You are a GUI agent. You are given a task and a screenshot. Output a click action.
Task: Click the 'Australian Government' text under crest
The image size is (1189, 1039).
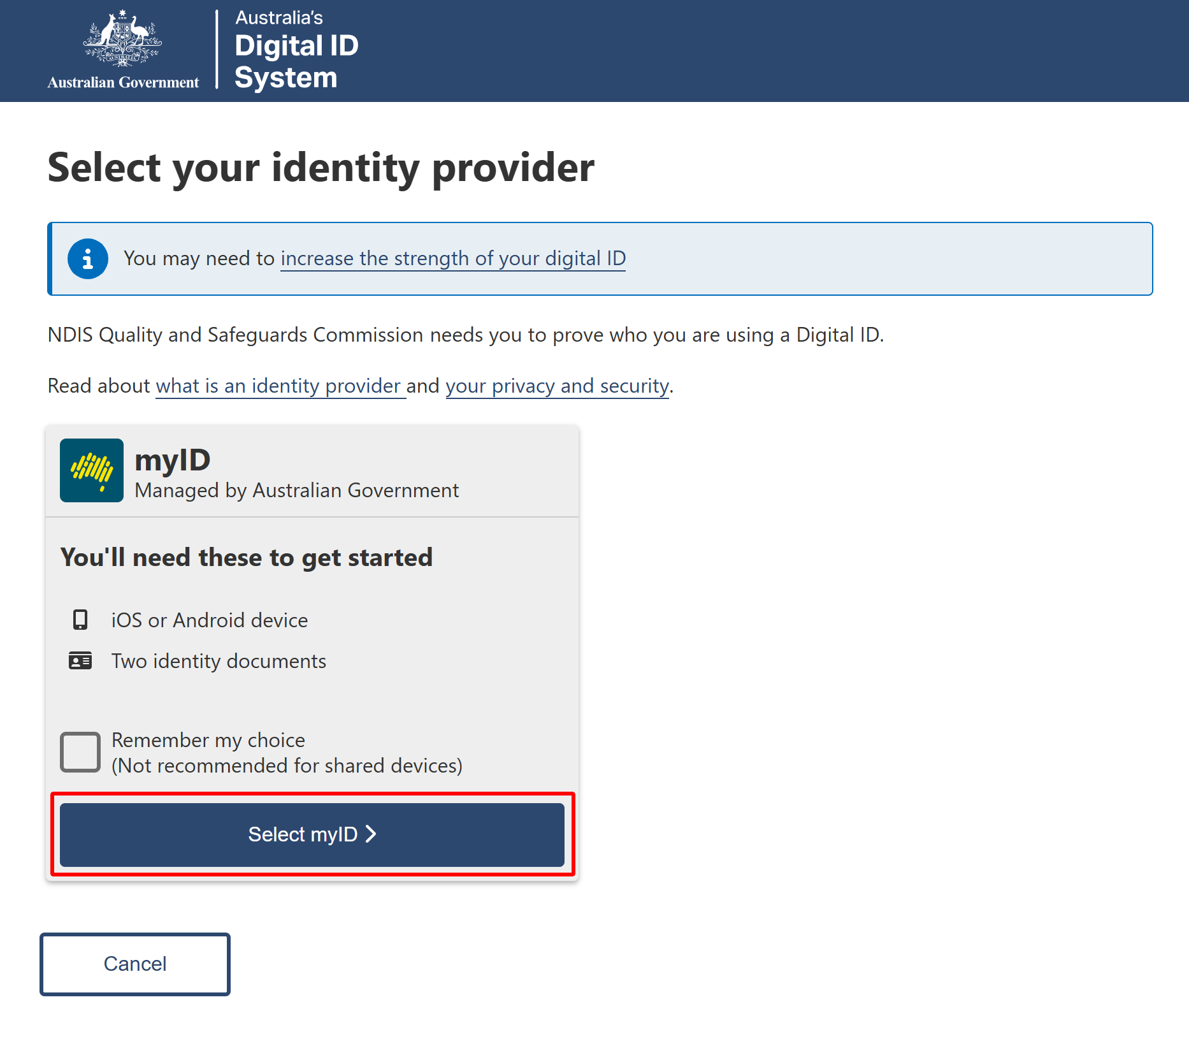coord(123,82)
